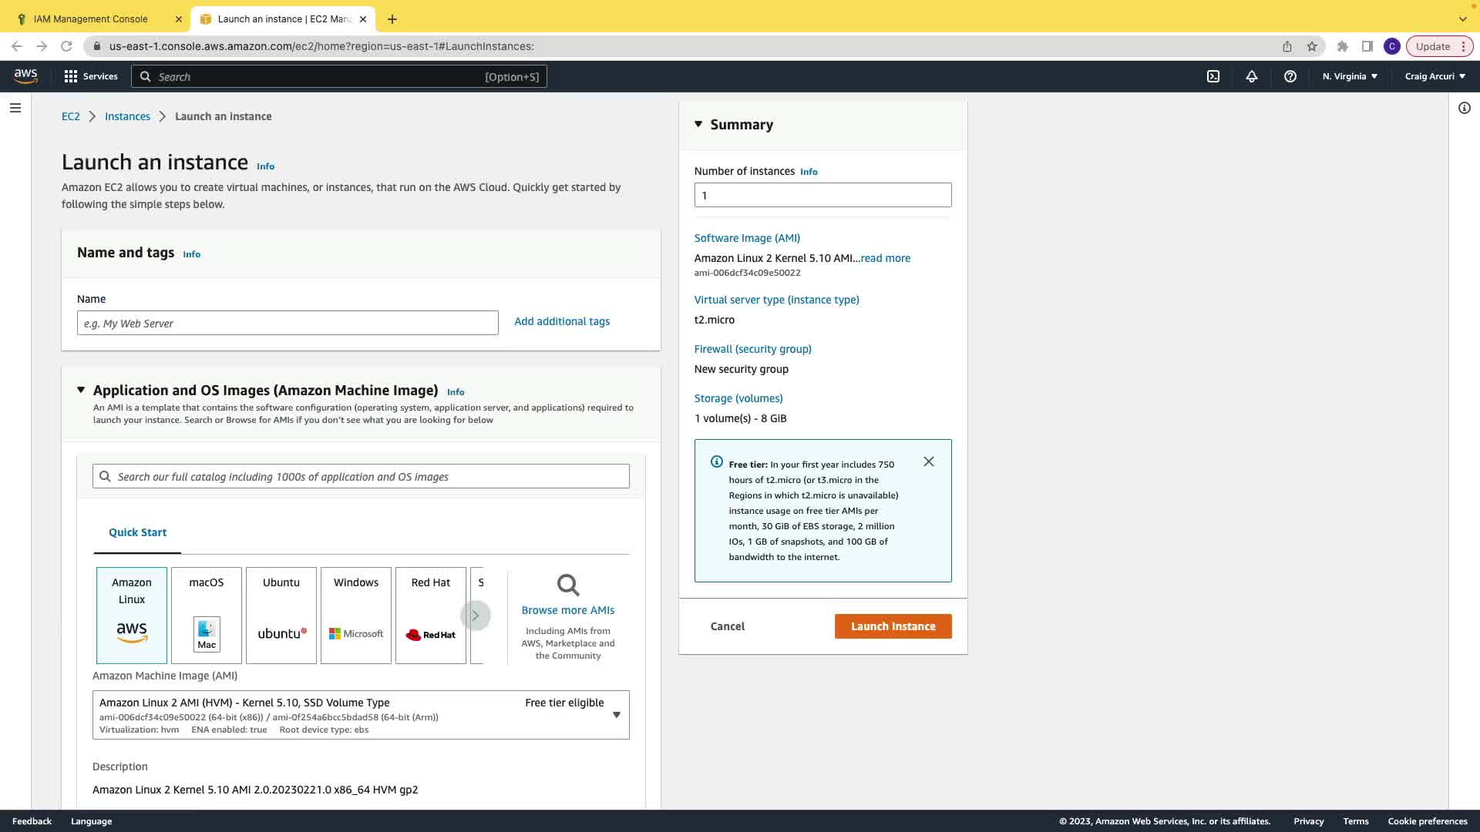The width and height of the screenshot is (1480, 832).
Task: Select the Windows AMI tile
Action: click(356, 616)
